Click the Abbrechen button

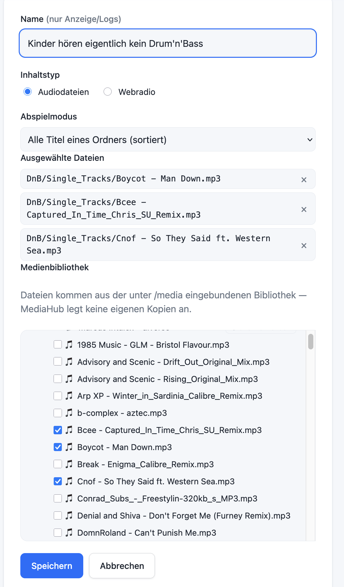tap(122, 566)
